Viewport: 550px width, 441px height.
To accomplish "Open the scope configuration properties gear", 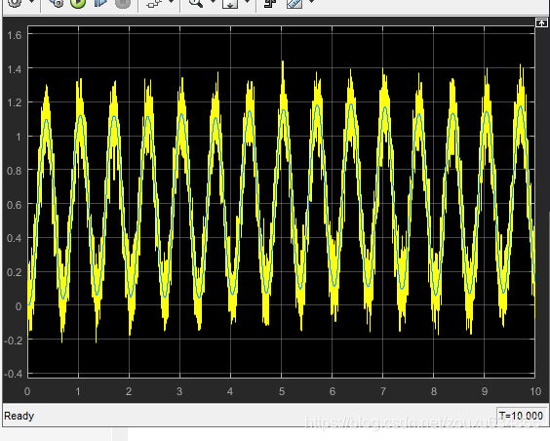I will [15, 3].
